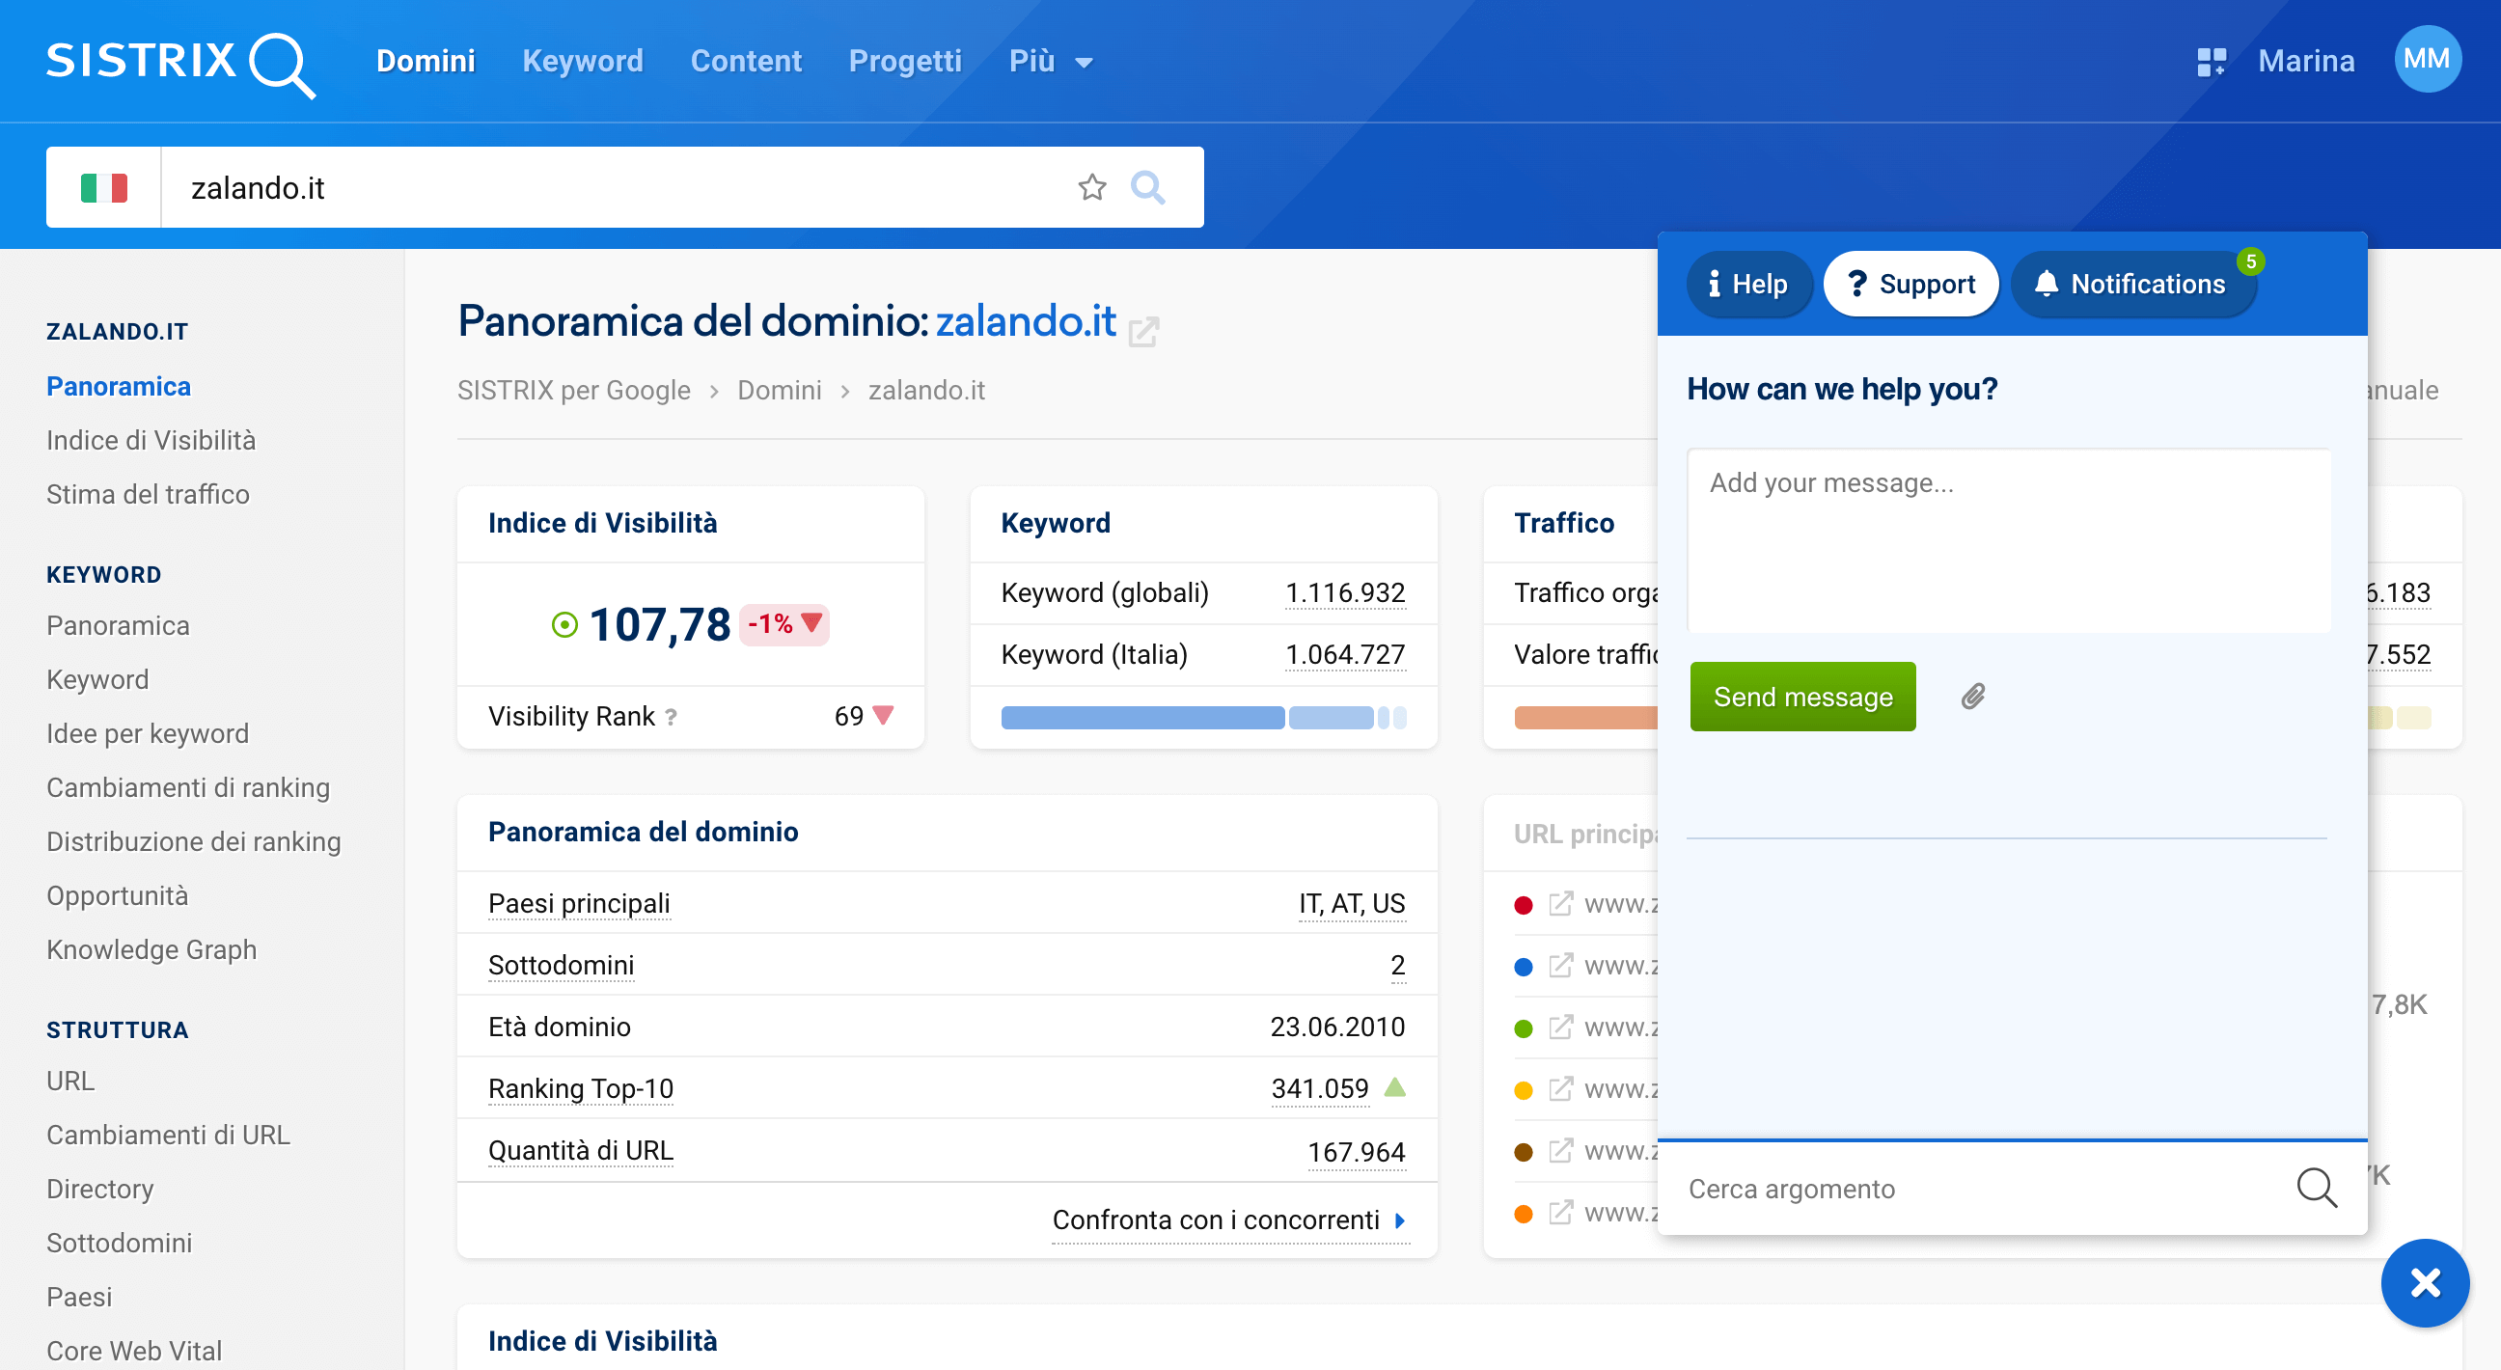Click the Add your message text area

pos(2008,540)
